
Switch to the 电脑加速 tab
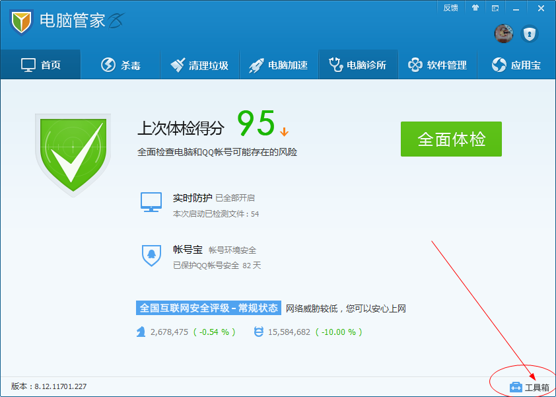coord(279,64)
